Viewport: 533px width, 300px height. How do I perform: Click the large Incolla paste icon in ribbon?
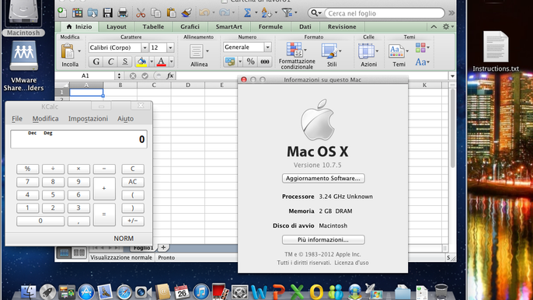click(x=68, y=52)
